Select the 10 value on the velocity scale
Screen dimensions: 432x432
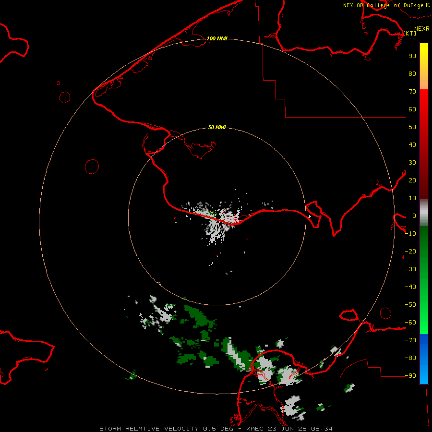pos(412,198)
